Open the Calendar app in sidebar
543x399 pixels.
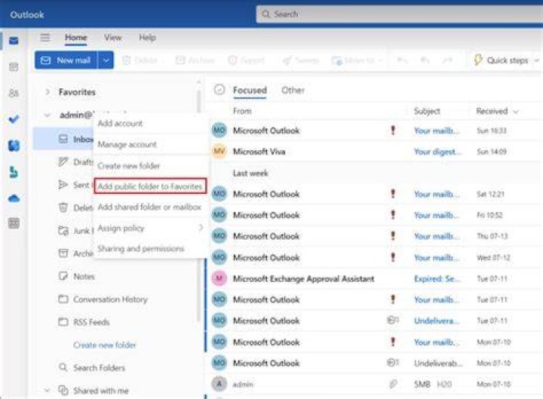14,67
